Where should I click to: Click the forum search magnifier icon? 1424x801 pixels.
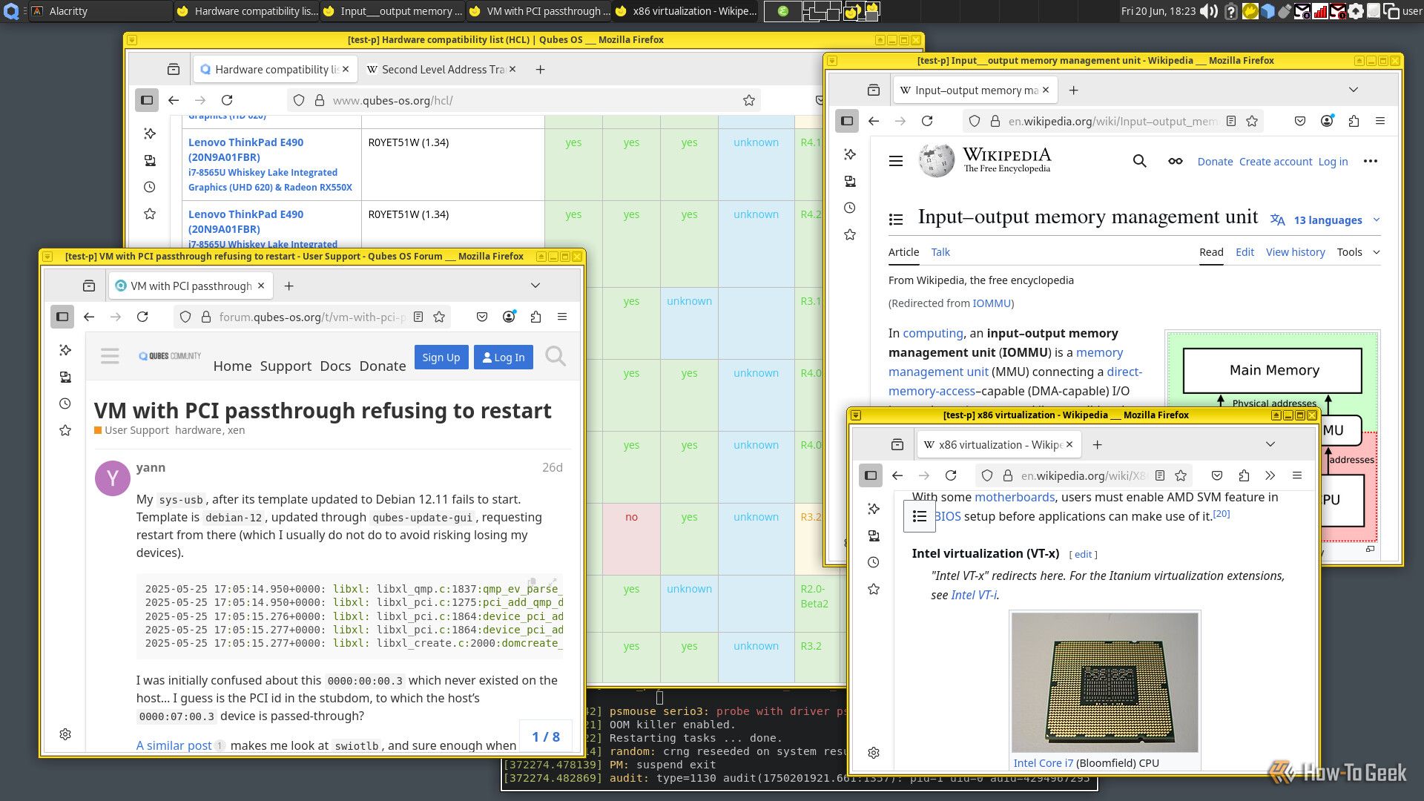(555, 357)
